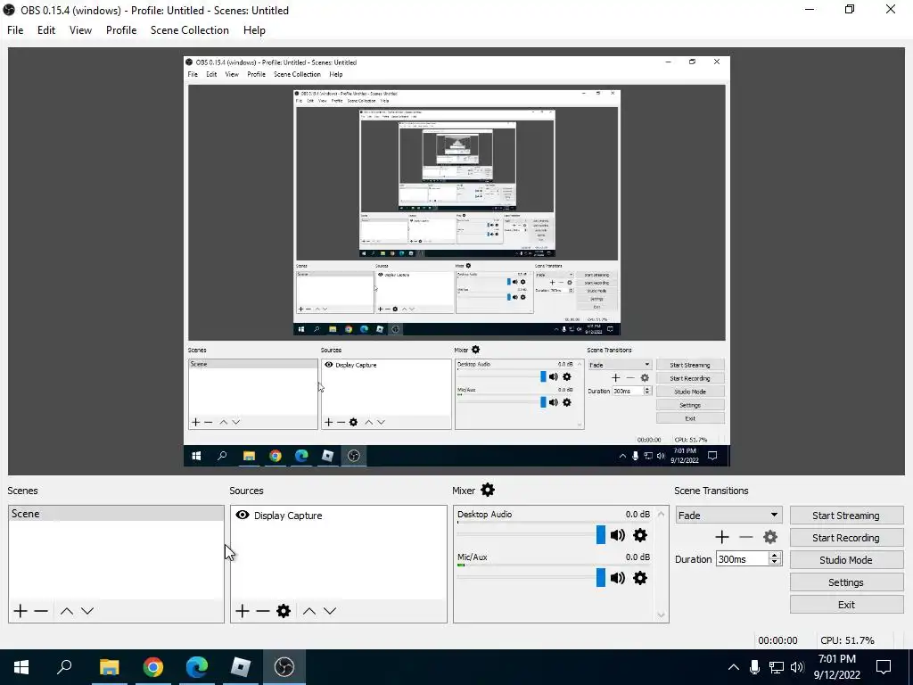The width and height of the screenshot is (913, 685).
Task: Remove selected source with minus icon
Action: (263, 611)
